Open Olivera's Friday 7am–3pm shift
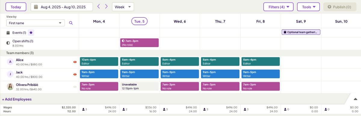Image resolution: width=361 pixels, height=116 pixels. pyautogui.click(x=261, y=86)
